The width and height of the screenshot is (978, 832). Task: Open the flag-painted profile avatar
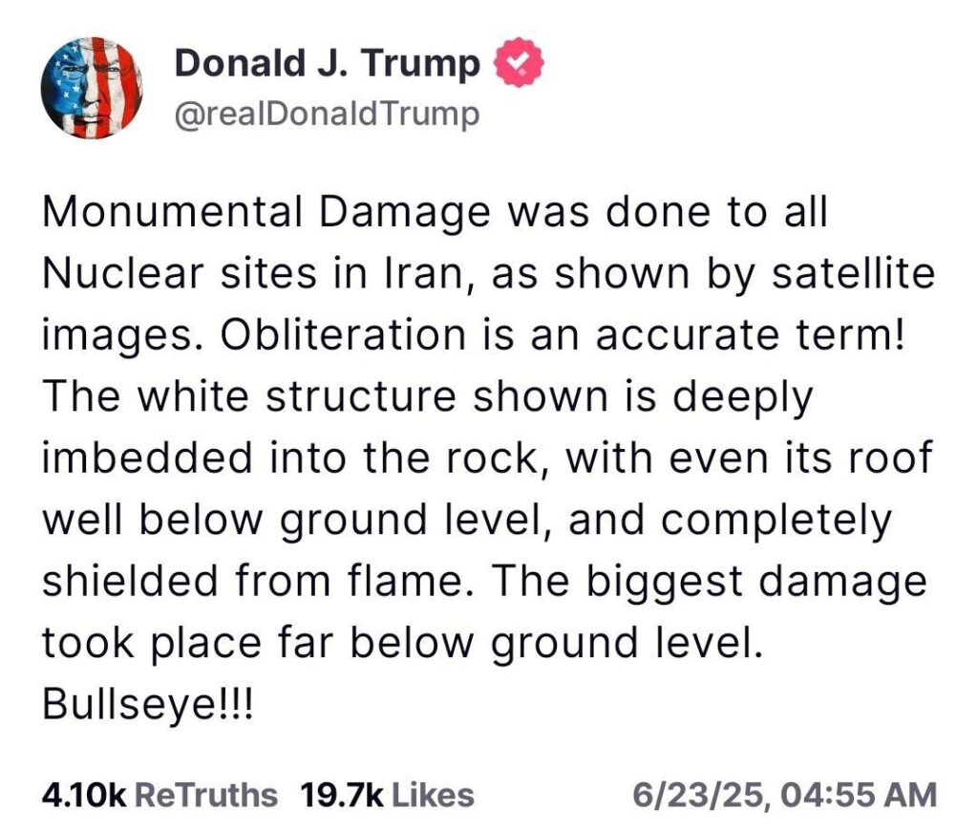click(x=92, y=87)
